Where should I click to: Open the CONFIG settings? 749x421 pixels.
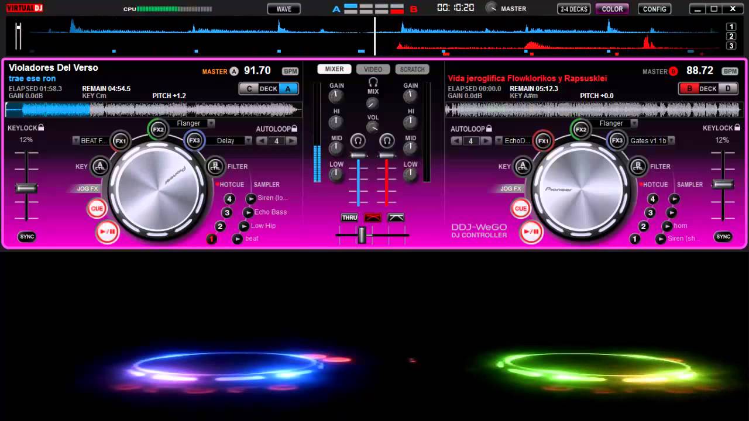pos(655,9)
